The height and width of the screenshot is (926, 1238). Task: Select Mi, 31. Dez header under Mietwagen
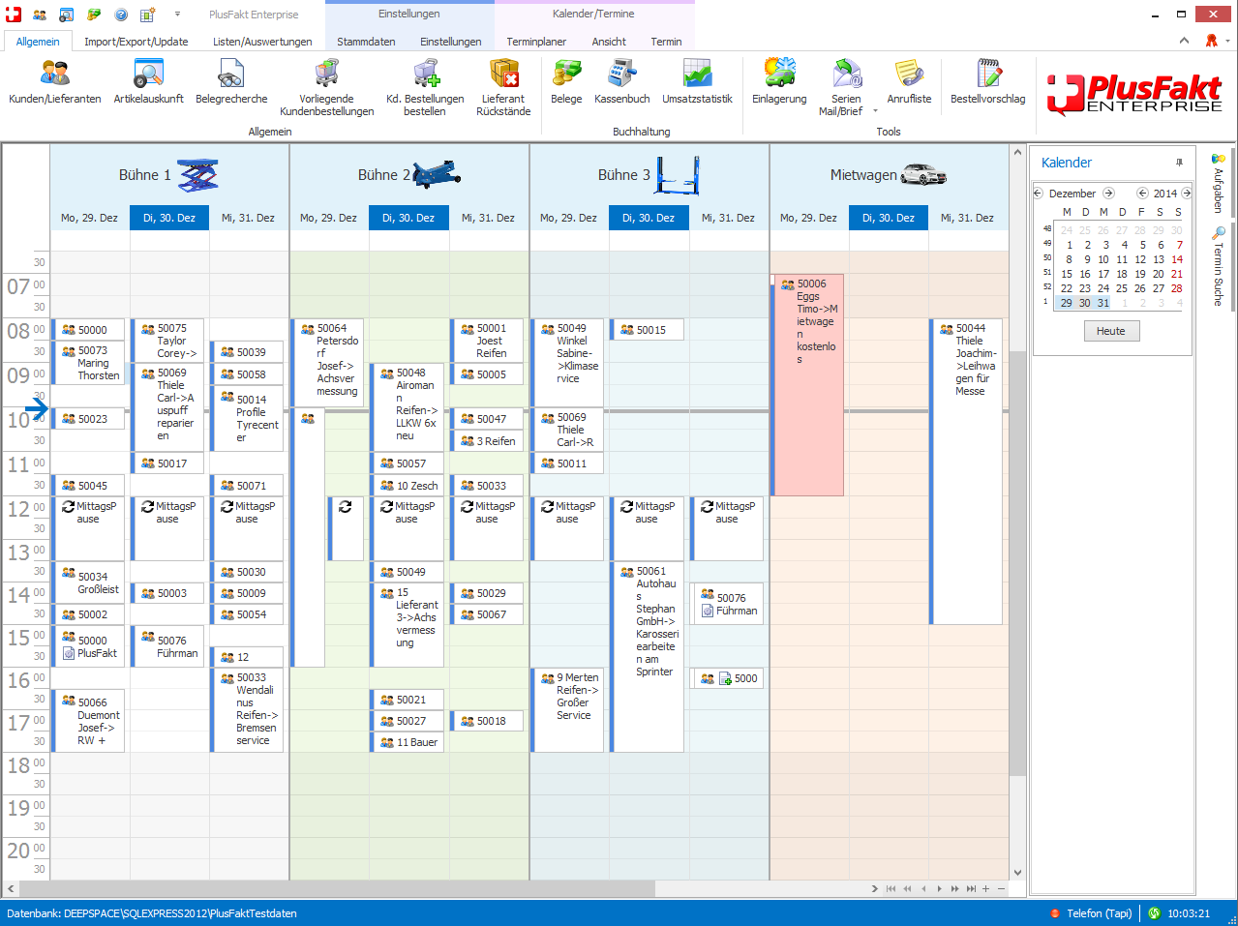pos(967,218)
